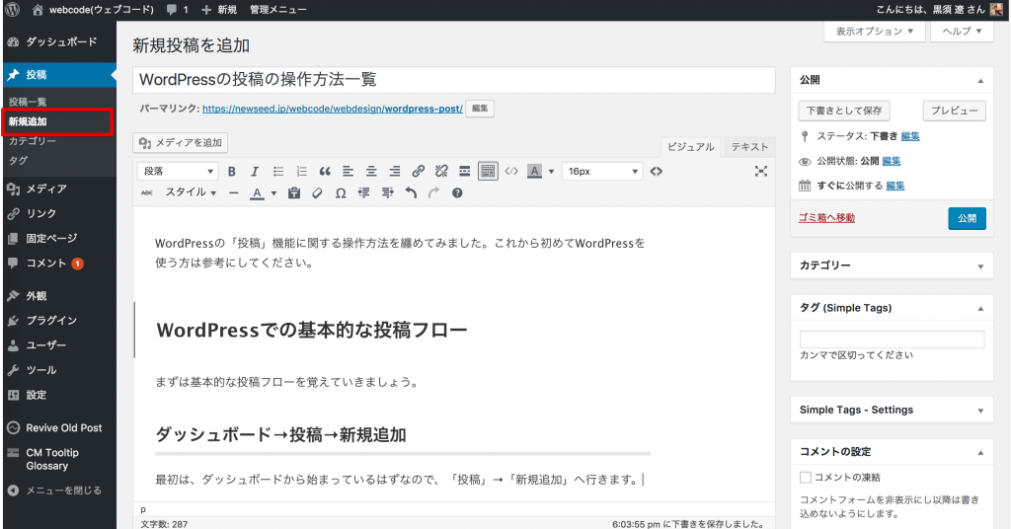Switch to the テキスト editor tab
The width and height of the screenshot is (1011, 529).
pyautogui.click(x=749, y=147)
